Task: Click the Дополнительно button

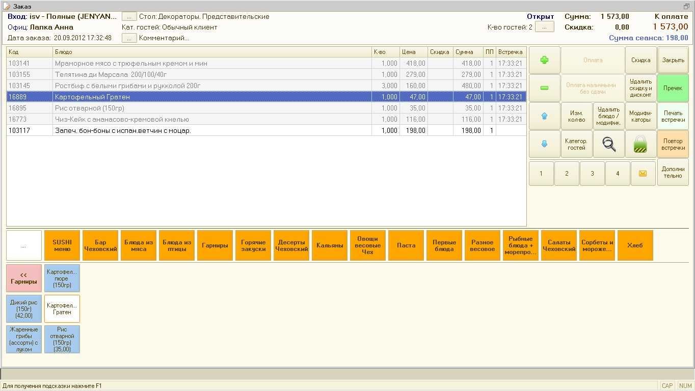Action: 673,172
